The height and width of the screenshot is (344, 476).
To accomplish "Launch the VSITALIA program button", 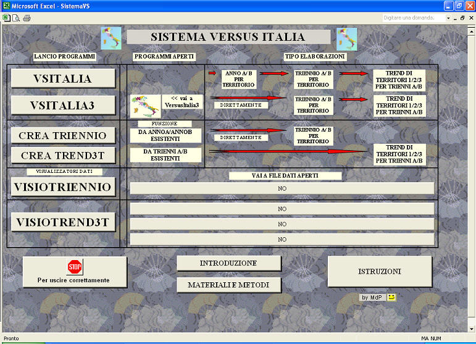I will click(x=63, y=78).
